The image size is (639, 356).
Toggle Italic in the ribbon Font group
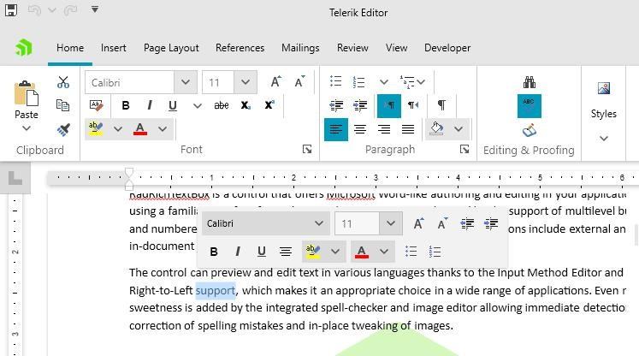tap(150, 105)
